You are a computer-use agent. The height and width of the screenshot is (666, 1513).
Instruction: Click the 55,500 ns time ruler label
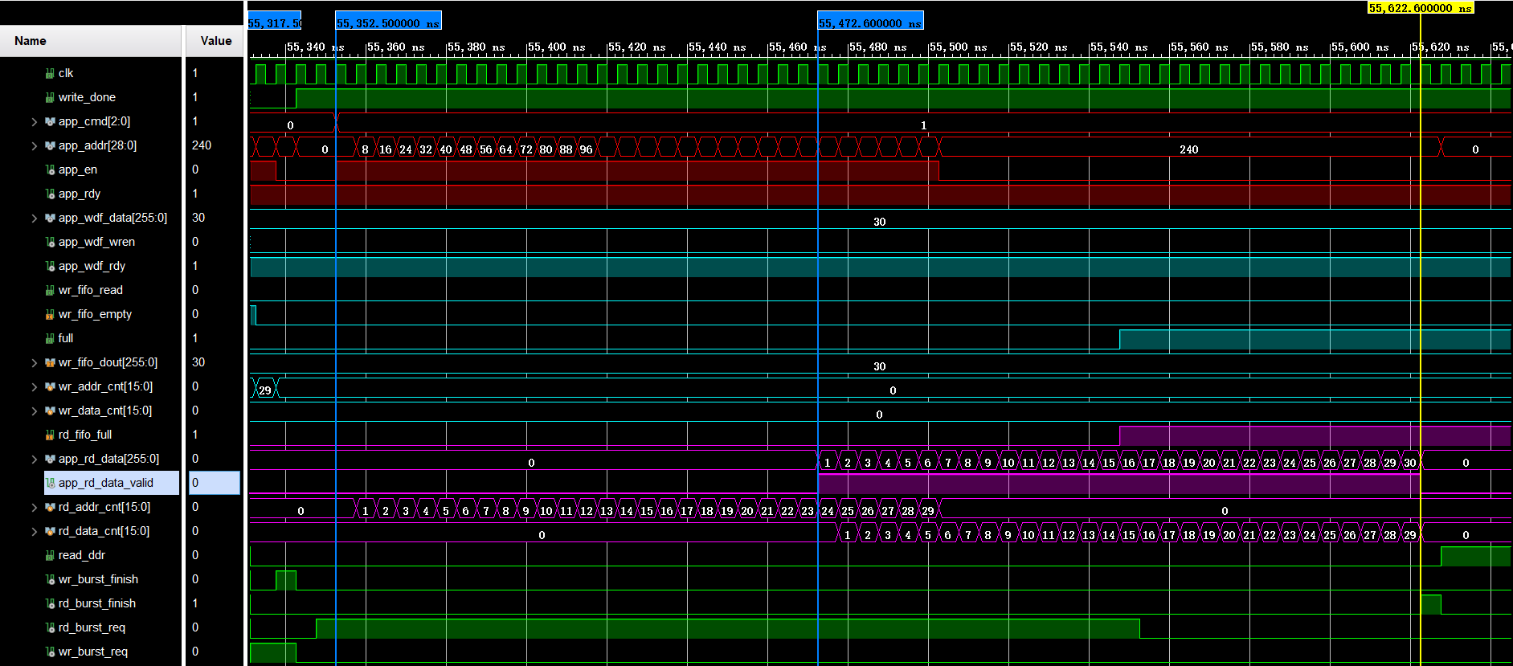point(958,47)
